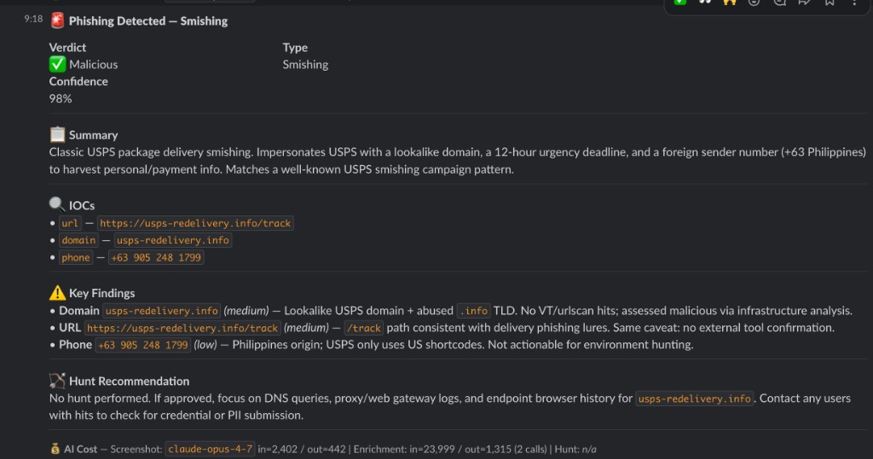This screenshot has height=459, width=873.
Task: Click the usps-redelivery.info chip in Key Findings
Action: pyautogui.click(x=161, y=311)
